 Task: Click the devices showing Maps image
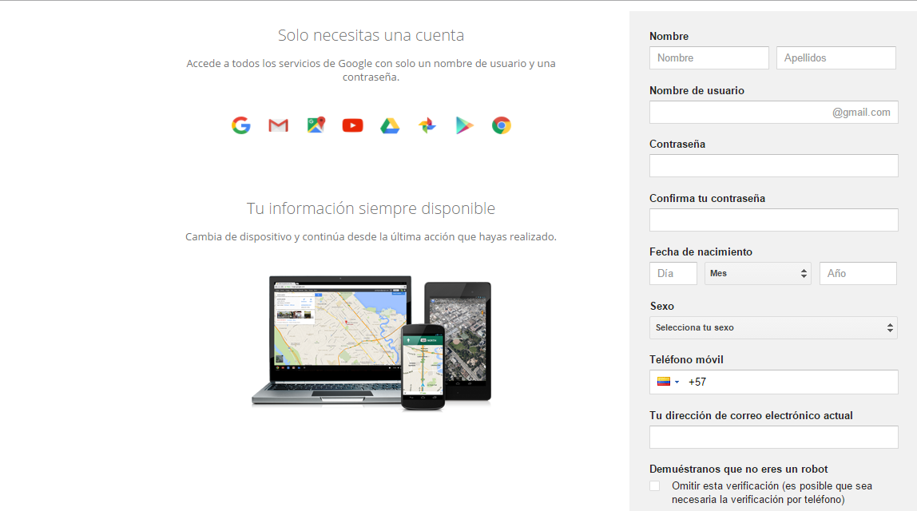tap(371, 342)
